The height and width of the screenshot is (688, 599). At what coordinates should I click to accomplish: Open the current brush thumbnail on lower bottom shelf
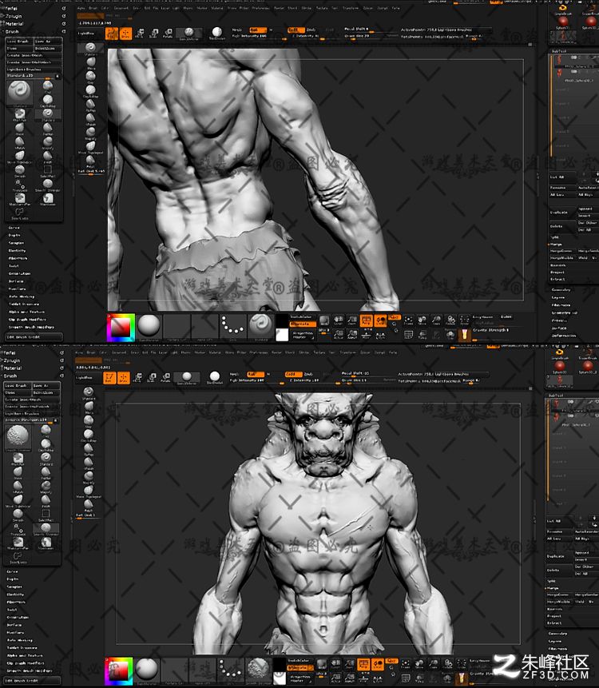click(x=258, y=670)
